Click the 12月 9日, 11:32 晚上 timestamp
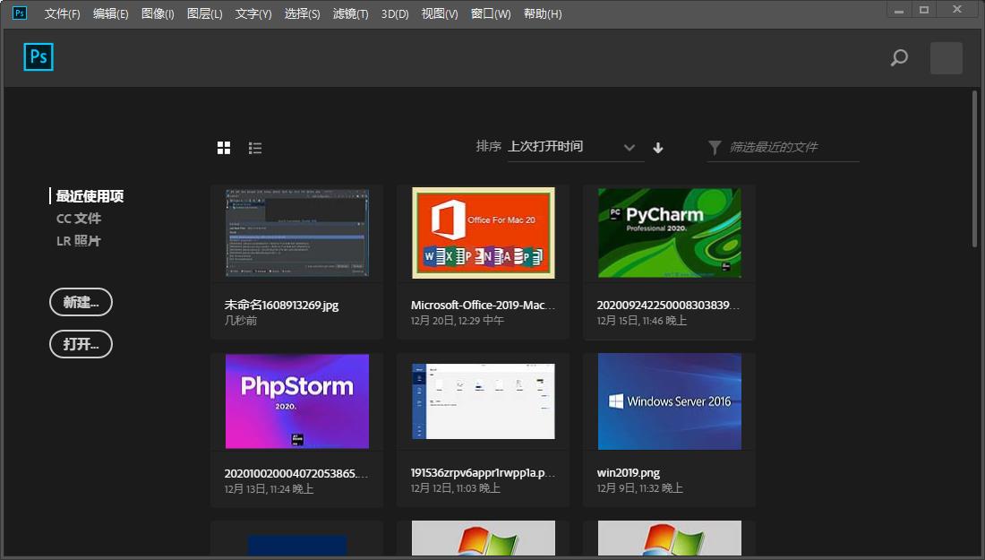The width and height of the screenshot is (985, 560). pyautogui.click(x=639, y=488)
